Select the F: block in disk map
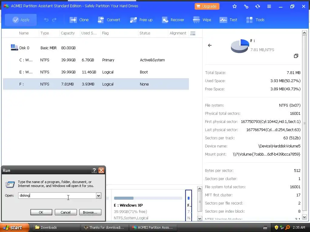Viewport: 310px width, 232px height. click(x=189, y=205)
